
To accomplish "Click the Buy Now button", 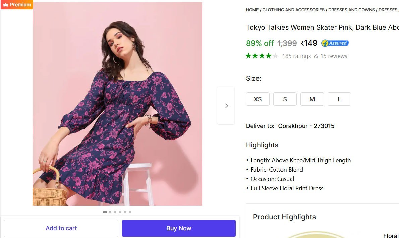I will [x=179, y=228].
